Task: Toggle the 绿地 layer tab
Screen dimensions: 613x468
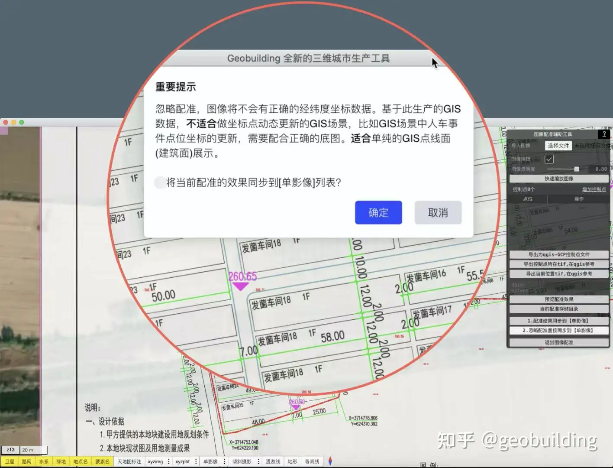Action: [61, 461]
